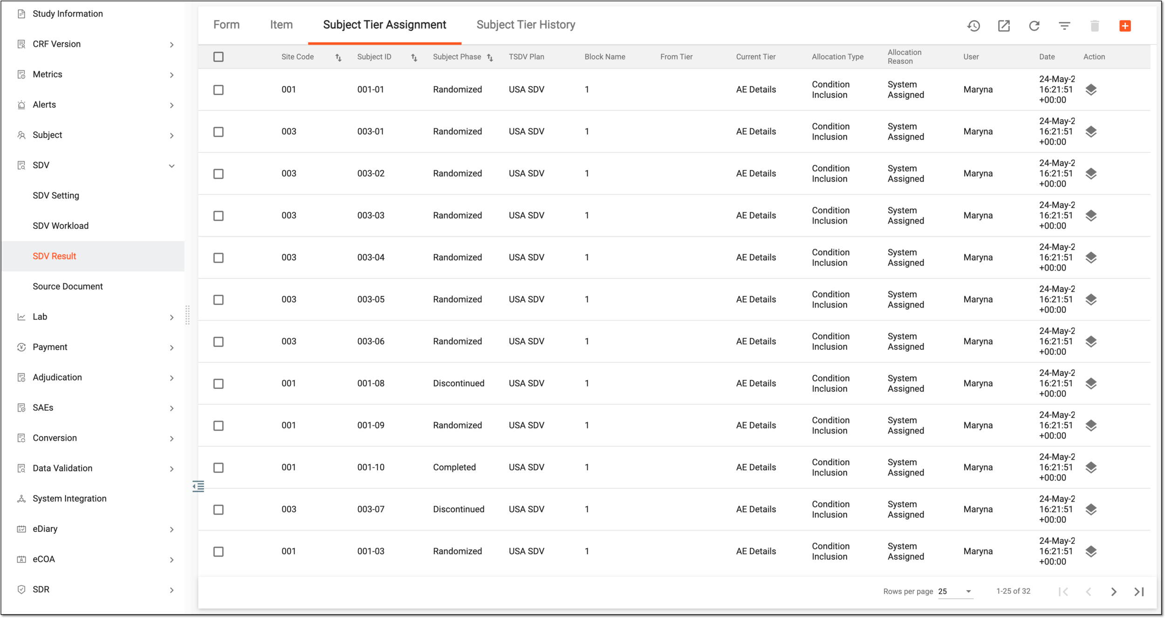1165x618 pixels.
Task: Select the Subject Tier Assignment tab
Action: [x=384, y=25]
